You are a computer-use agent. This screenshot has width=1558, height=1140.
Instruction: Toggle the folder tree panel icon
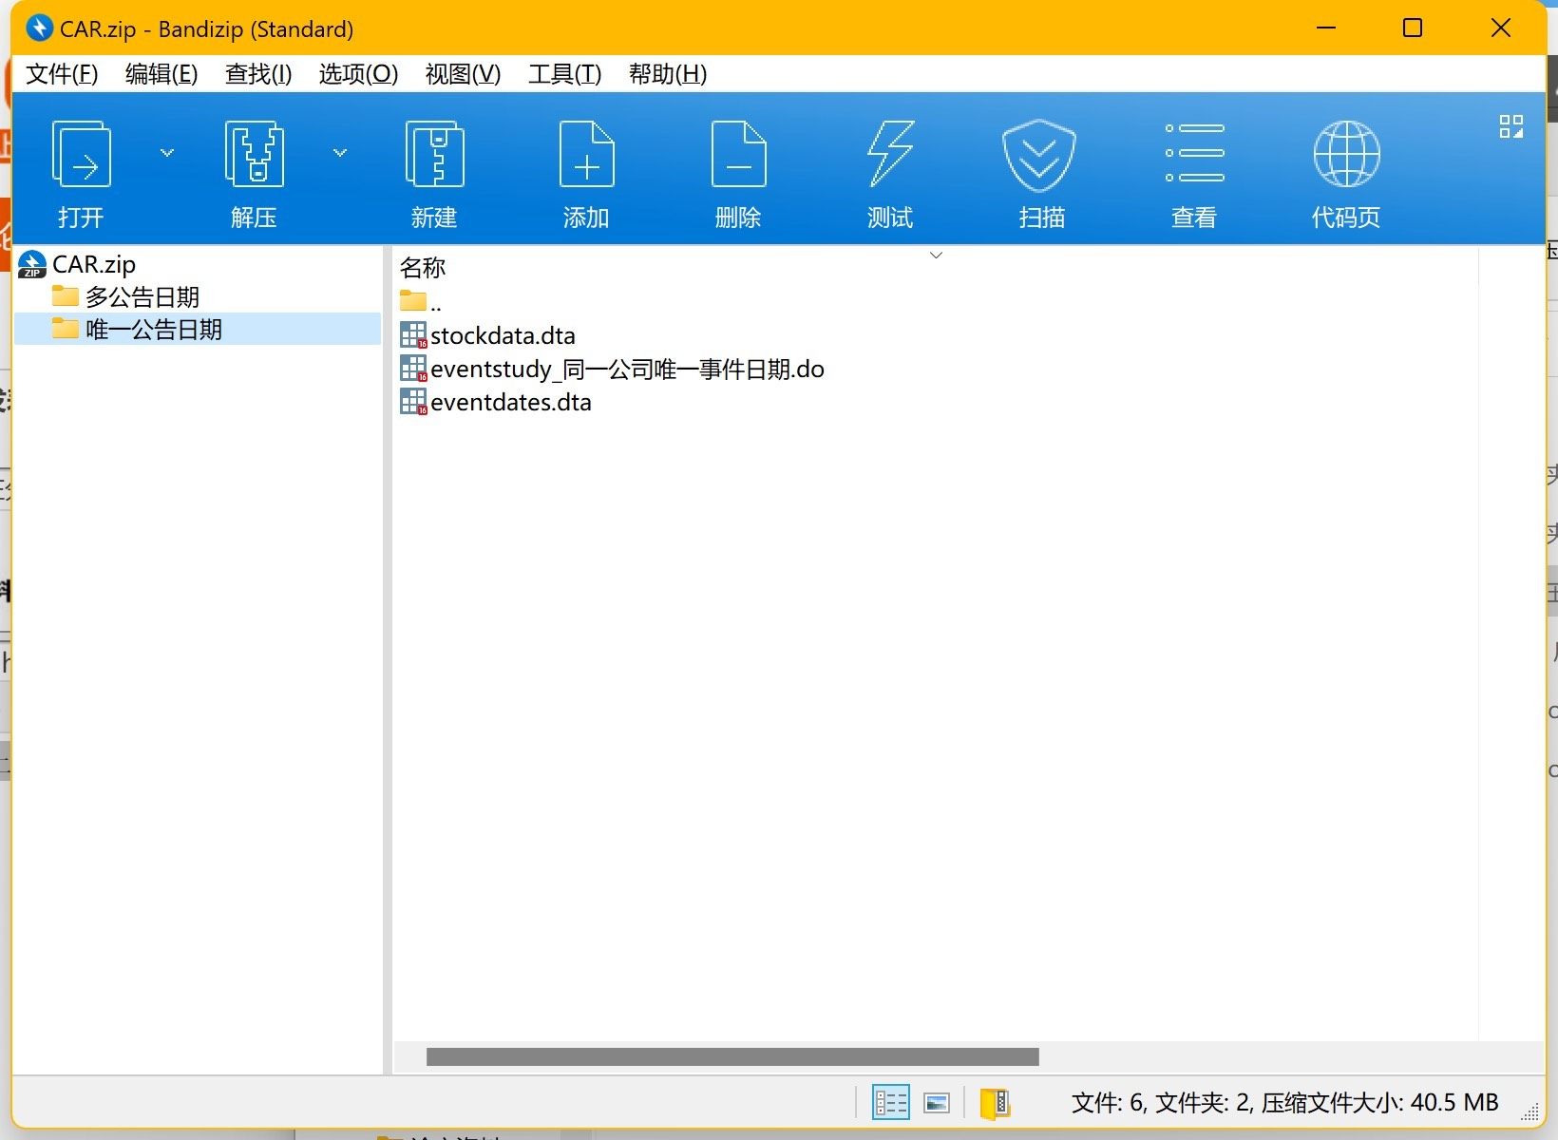coord(994,1103)
